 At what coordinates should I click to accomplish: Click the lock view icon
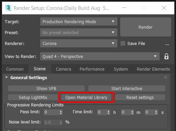(166, 56)
